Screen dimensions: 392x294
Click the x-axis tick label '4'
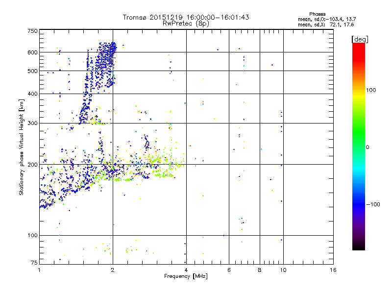click(186, 270)
